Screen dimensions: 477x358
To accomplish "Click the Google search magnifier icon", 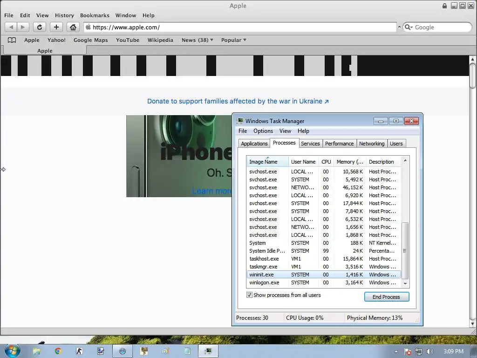I will [408, 27].
